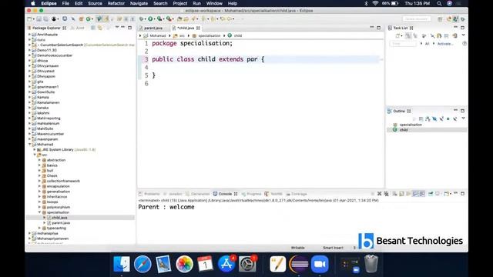Viewport: 493px width, 277px height.
Task: Open the Progress tab
Action: tap(251, 194)
